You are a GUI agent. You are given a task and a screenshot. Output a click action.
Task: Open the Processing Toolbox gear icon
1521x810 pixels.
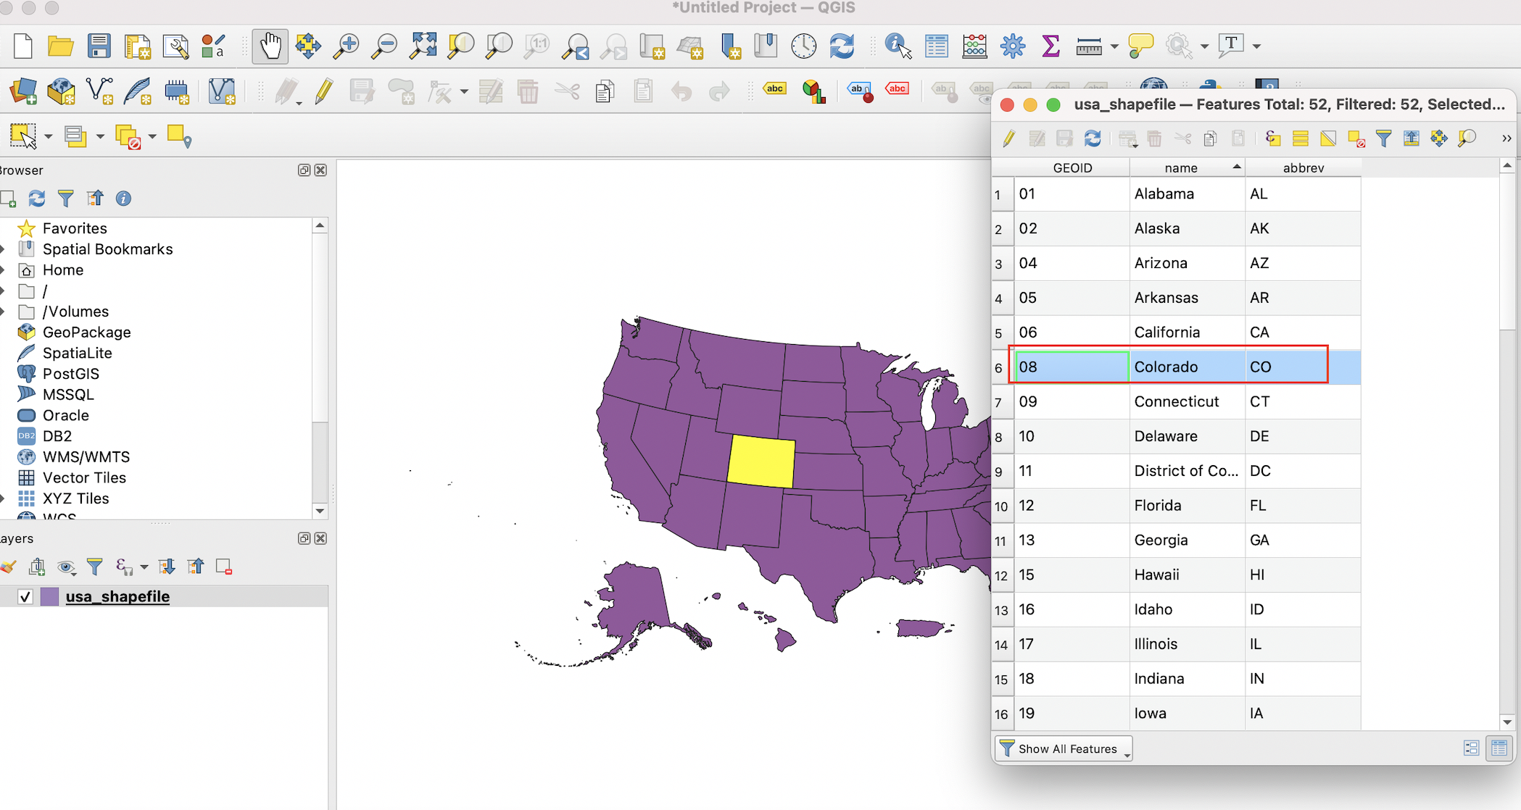(x=1013, y=46)
